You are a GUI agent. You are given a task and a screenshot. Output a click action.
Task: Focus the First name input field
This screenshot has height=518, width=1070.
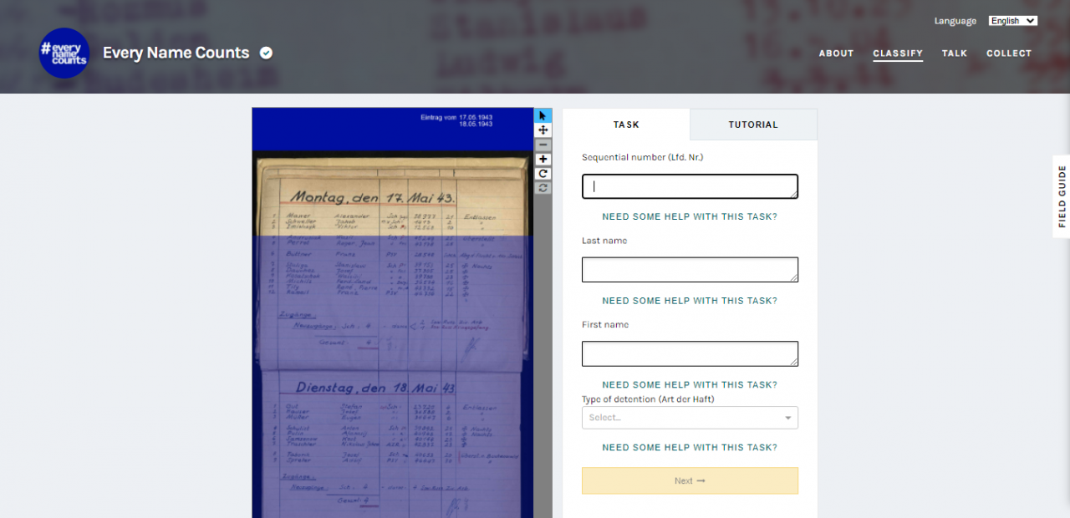click(x=690, y=353)
